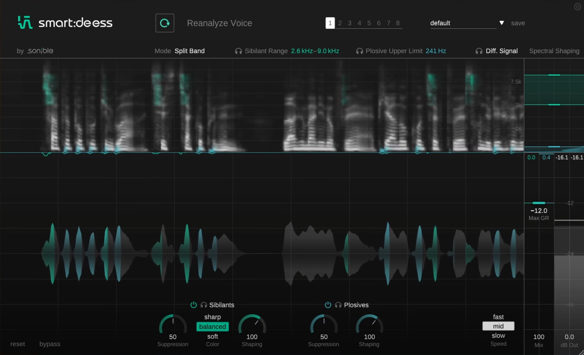Viewport: 584px width, 355px height.
Task: Click the Max GR threshold handle
Action: tap(539, 203)
